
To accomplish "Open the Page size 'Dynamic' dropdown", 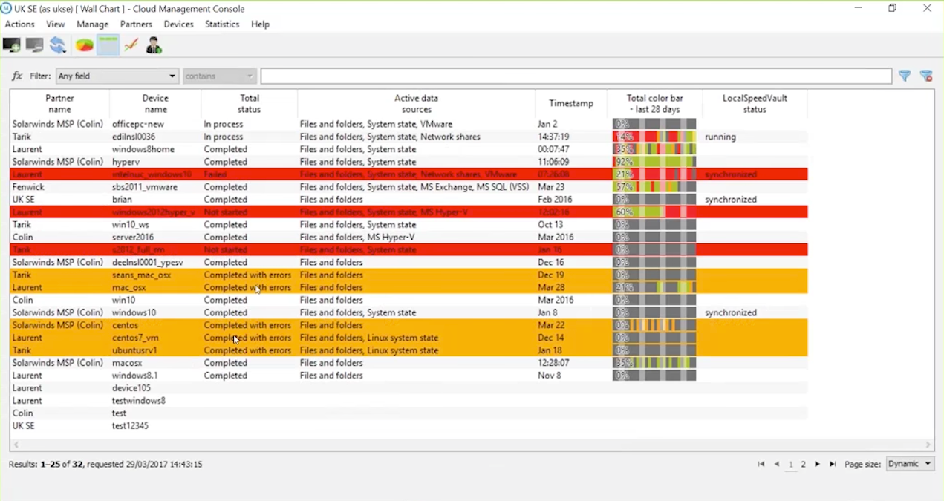I will 911,464.
